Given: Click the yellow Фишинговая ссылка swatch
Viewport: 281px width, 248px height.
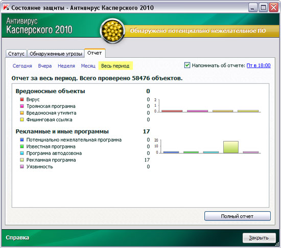Looking at the screenshot, I should (x=22, y=120).
